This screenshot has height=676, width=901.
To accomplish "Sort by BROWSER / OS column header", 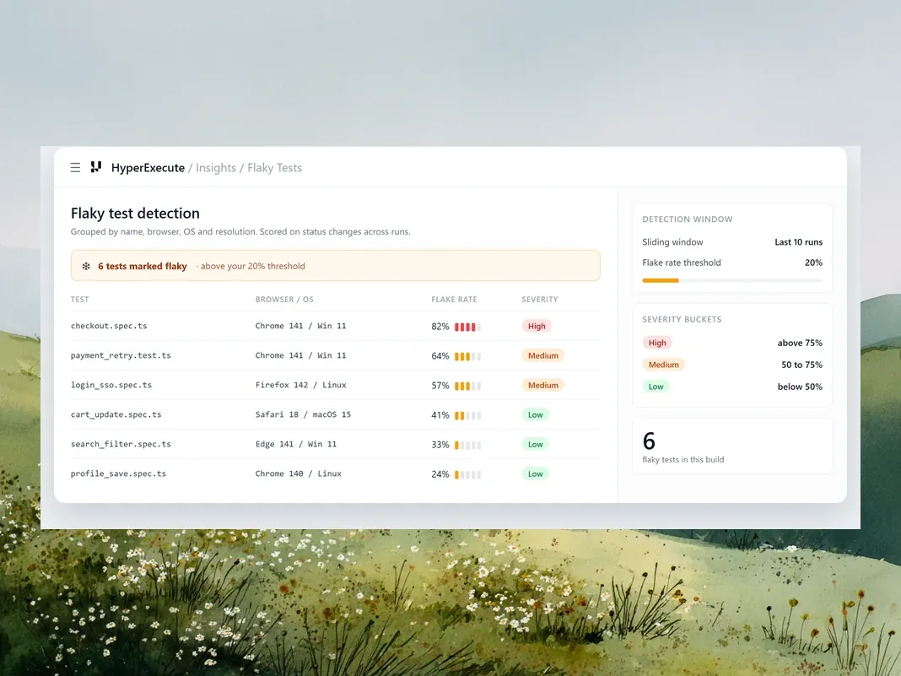I will [284, 300].
